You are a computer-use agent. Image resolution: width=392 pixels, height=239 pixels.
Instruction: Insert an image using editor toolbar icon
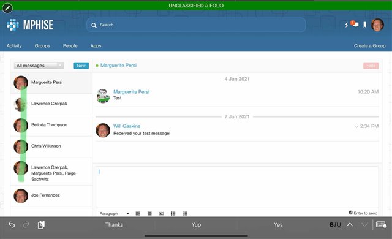point(161,213)
